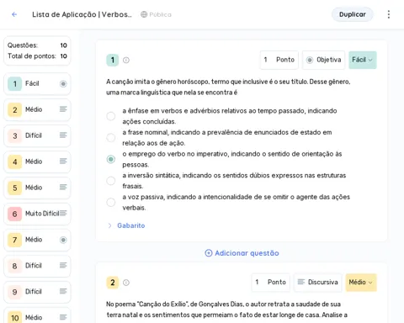Click the 'Total de pontos: 10' summary
This screenshot has width=404, height=323.
click(37, 56)
